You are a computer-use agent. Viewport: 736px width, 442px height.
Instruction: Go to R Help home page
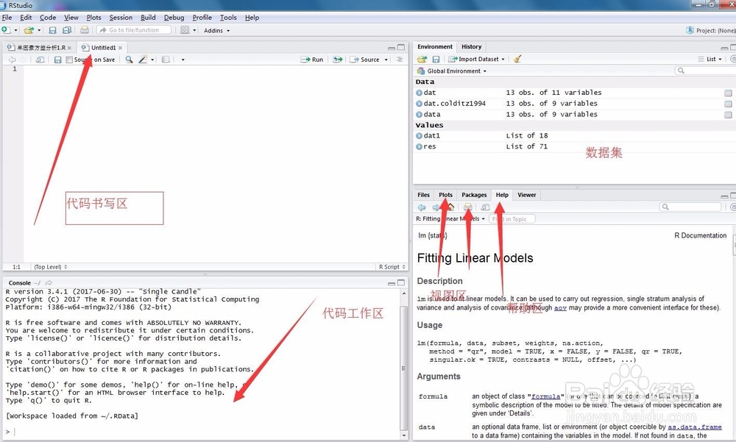[x=450, y=207]
